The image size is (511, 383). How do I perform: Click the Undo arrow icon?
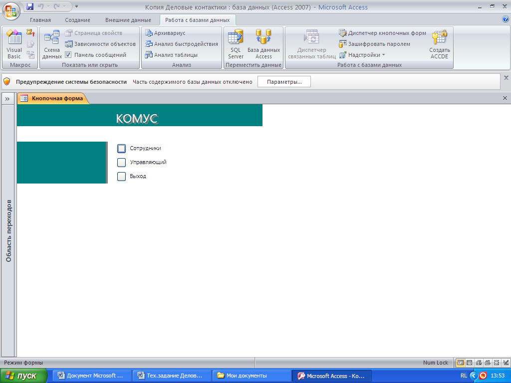pyautogui.click(x=41, y=6)
